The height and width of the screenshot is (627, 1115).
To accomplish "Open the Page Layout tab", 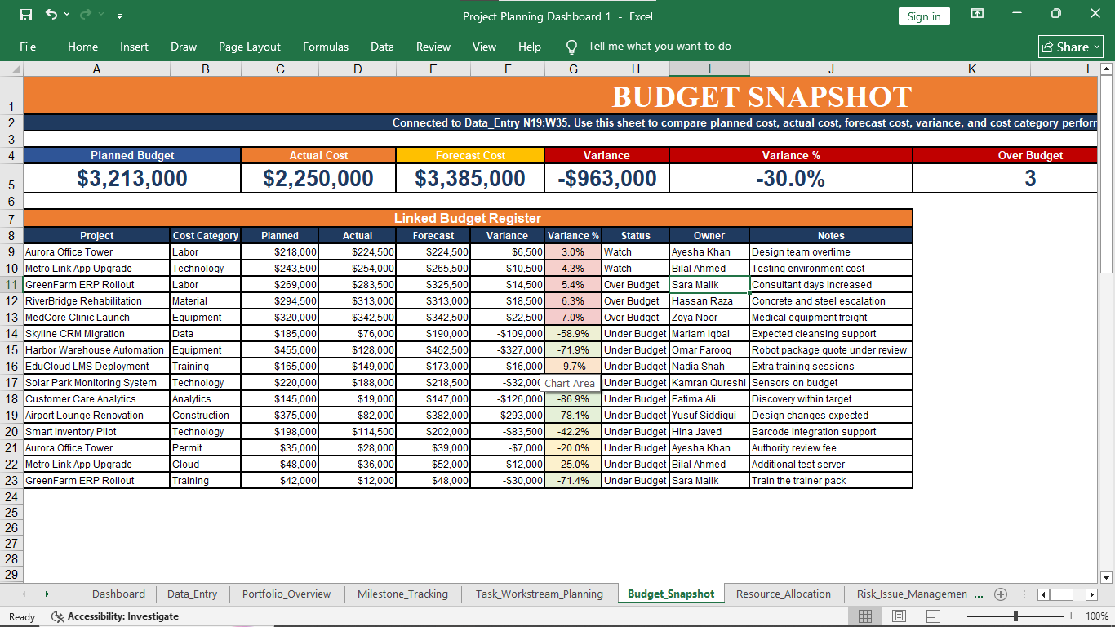I will coord(249,47).
